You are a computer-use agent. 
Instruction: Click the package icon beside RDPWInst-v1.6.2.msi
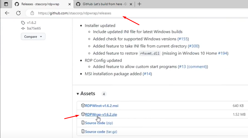[x=83, y=105]
